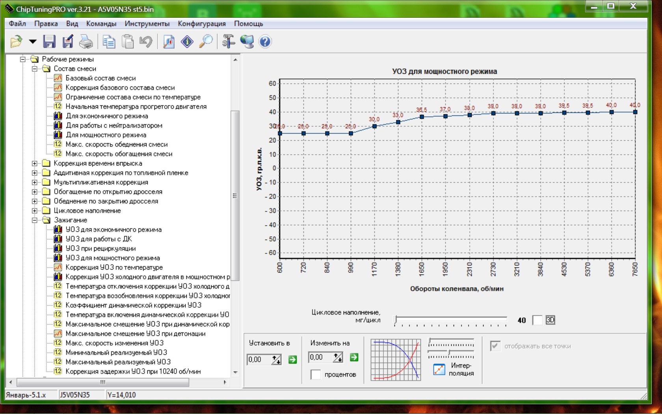
Task: Click the Save As floppy-with-pencil icon
Action: pos(68,41)
